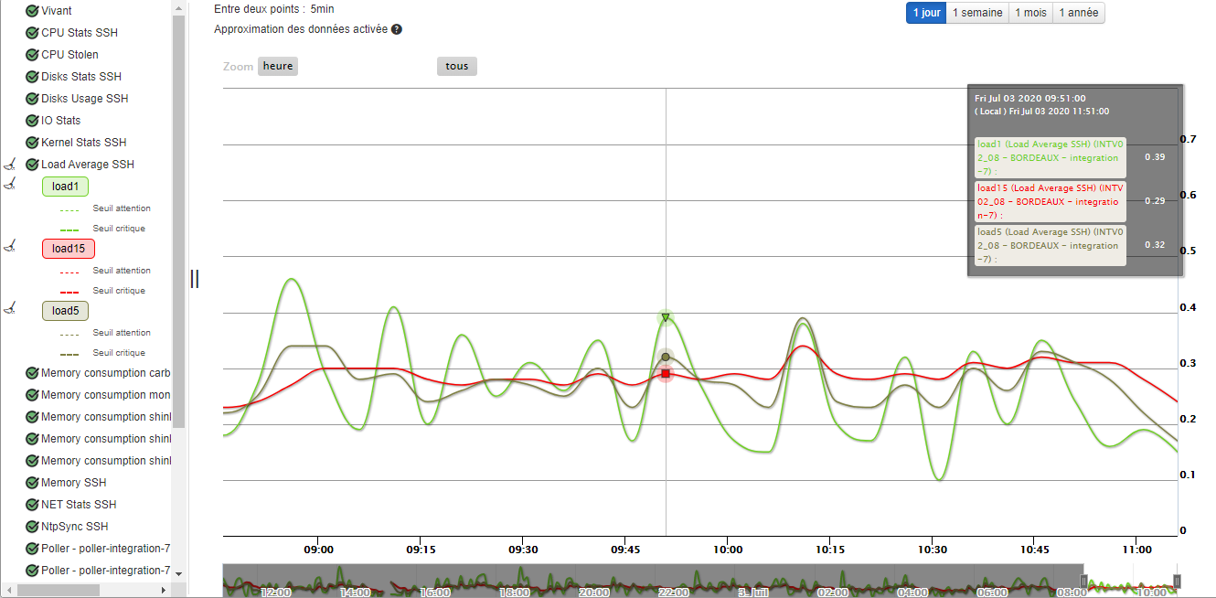
Task: Select Memory SSH service
Action: 74,483
